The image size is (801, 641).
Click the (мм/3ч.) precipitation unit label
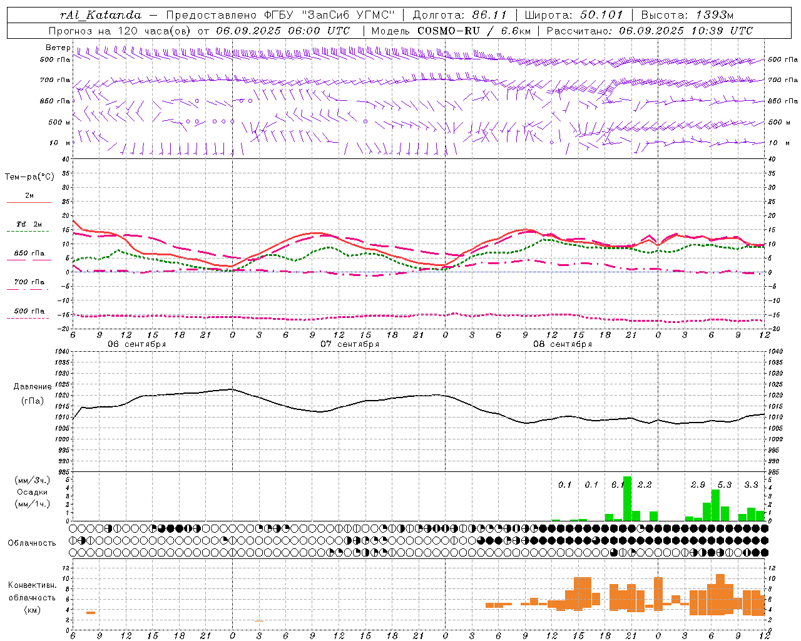click(33, 480)
